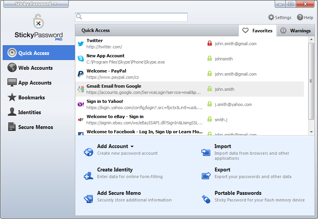The height and width of the screenshot is (219, 318).
Task: Click the j.smith@yahoo.com username
Action: coord(233,104)
